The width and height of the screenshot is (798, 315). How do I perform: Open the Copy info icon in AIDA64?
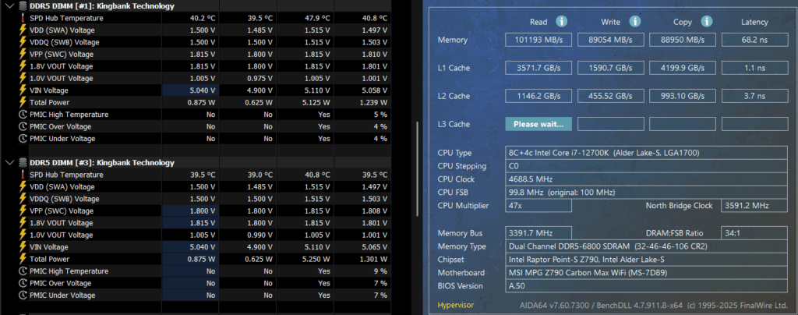click(706, 21)
